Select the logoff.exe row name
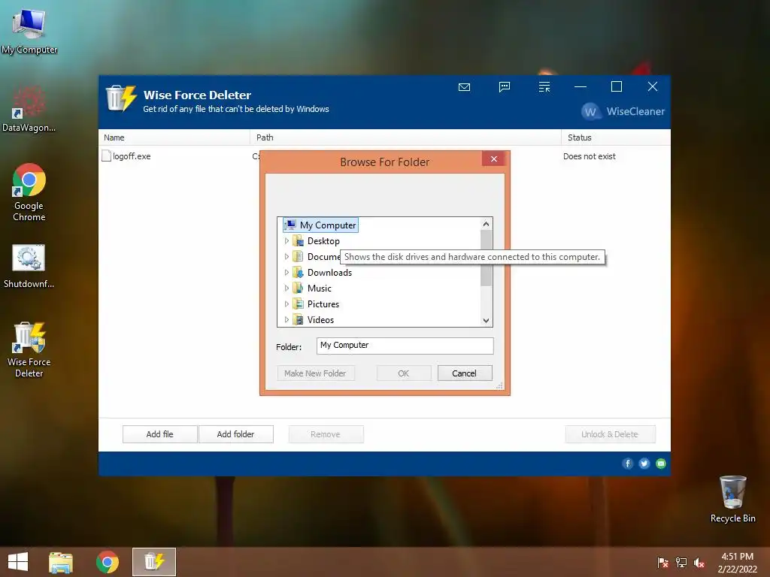Screen dimensions: 770x577 (x=132, y=156)
